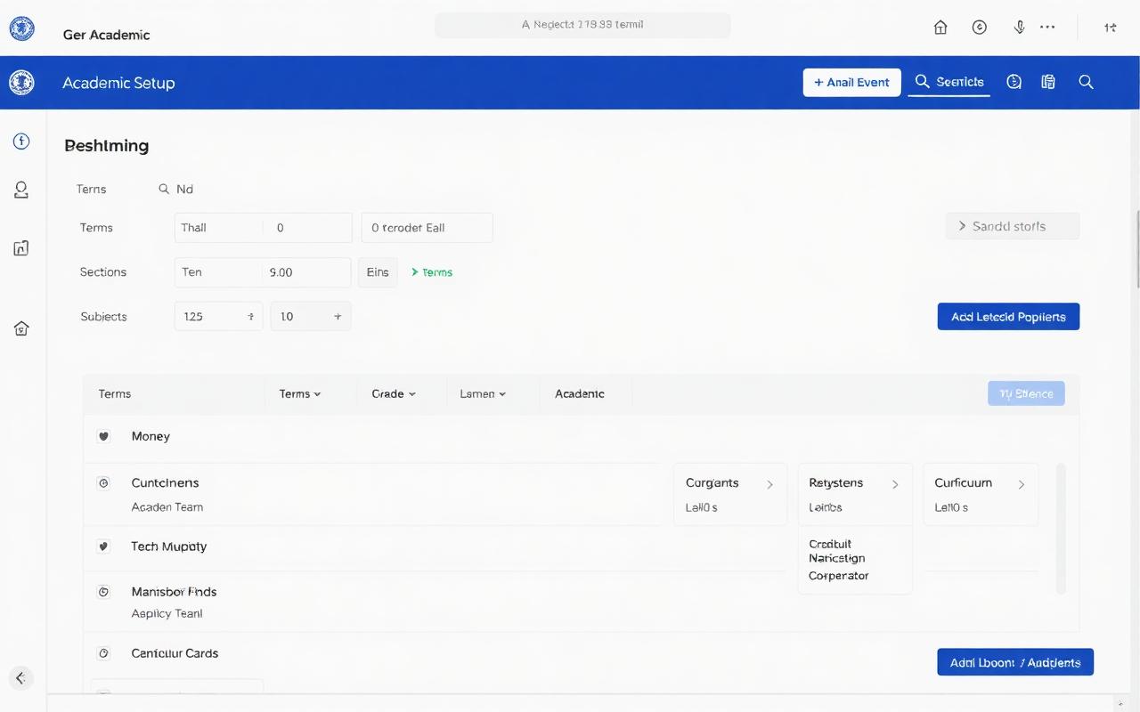
Task: Click the Money row title
Action: click(151, 436)
